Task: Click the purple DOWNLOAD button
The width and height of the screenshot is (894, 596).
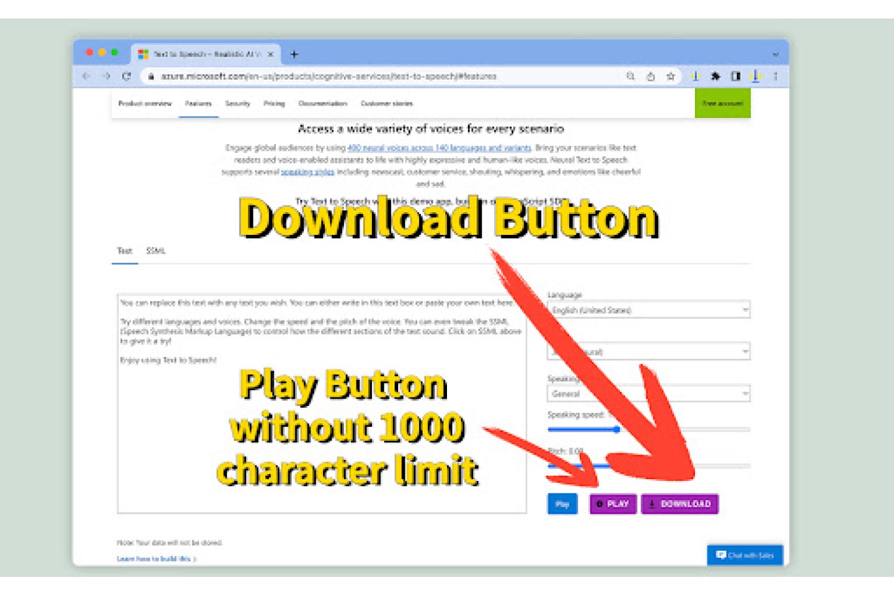Action: pos(680,504)
